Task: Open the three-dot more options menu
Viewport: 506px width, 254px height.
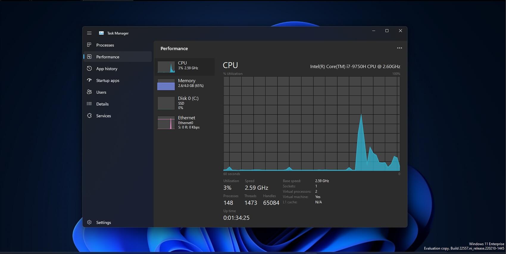Action: (x=399, y=48)
